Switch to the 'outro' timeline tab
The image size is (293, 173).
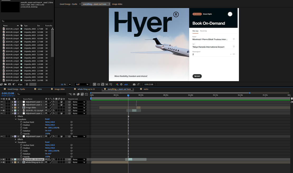pos(146,89)
